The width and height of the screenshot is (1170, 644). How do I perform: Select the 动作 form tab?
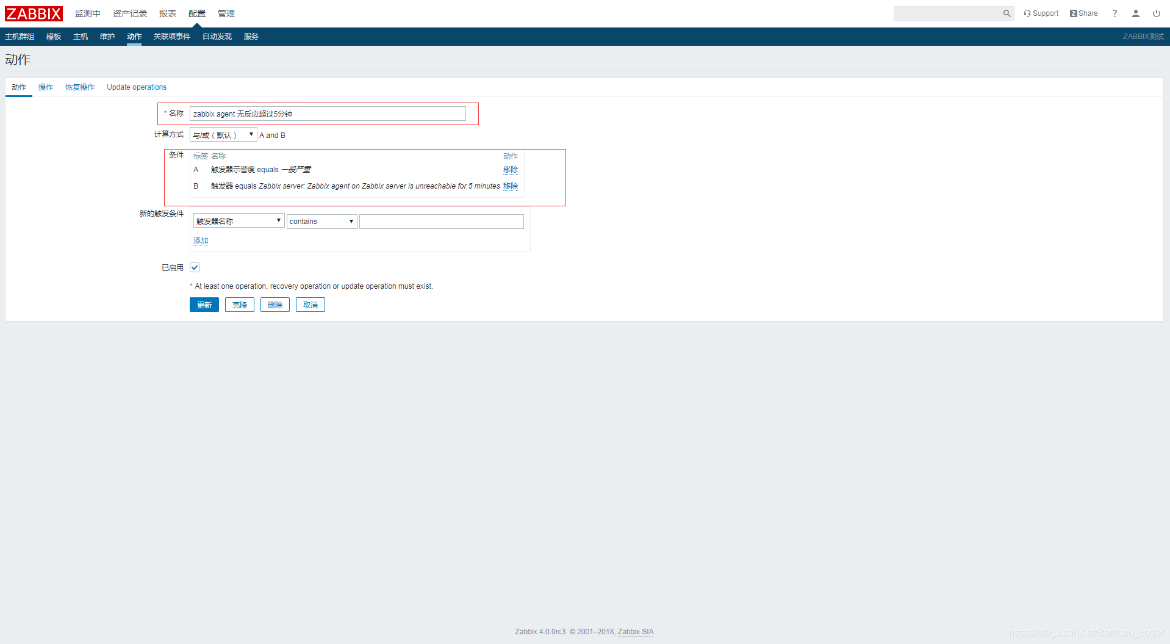[19, 87]
